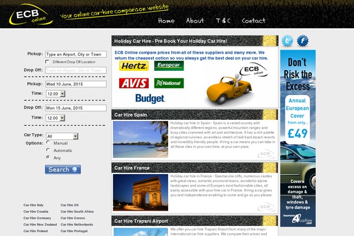
Task: Open the Arc de Triomphe France thumbnail
Action: pos(140,192)
